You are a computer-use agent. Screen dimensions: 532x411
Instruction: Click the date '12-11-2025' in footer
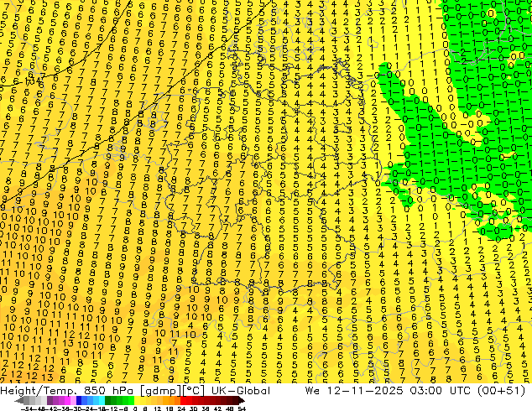tap(365, 391)
